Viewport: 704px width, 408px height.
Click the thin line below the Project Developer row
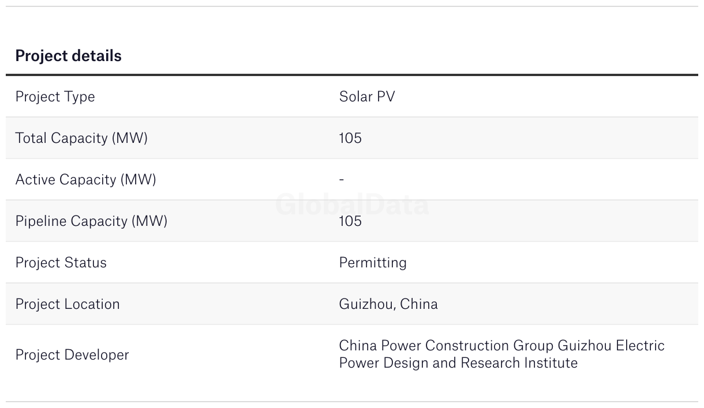point(352,402)
